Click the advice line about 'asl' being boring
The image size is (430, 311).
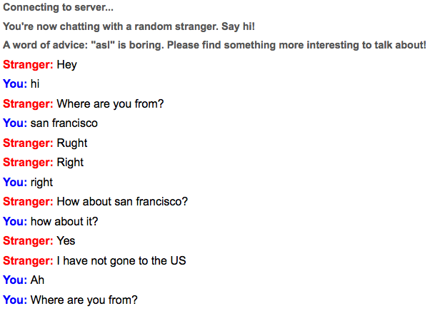click(x=214, y=45)
